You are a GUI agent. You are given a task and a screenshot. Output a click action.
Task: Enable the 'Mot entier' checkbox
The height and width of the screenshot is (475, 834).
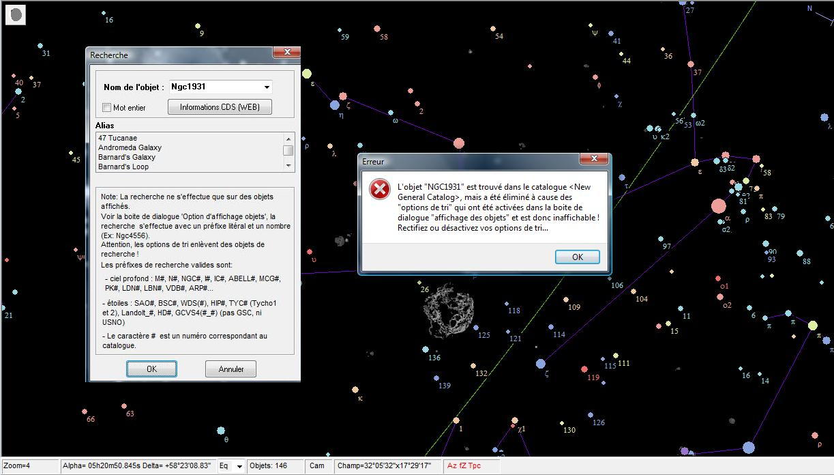tap(106, 107)
